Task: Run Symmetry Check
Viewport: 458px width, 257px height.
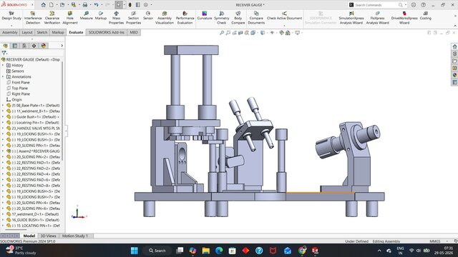Action: [x=221, y=18]
